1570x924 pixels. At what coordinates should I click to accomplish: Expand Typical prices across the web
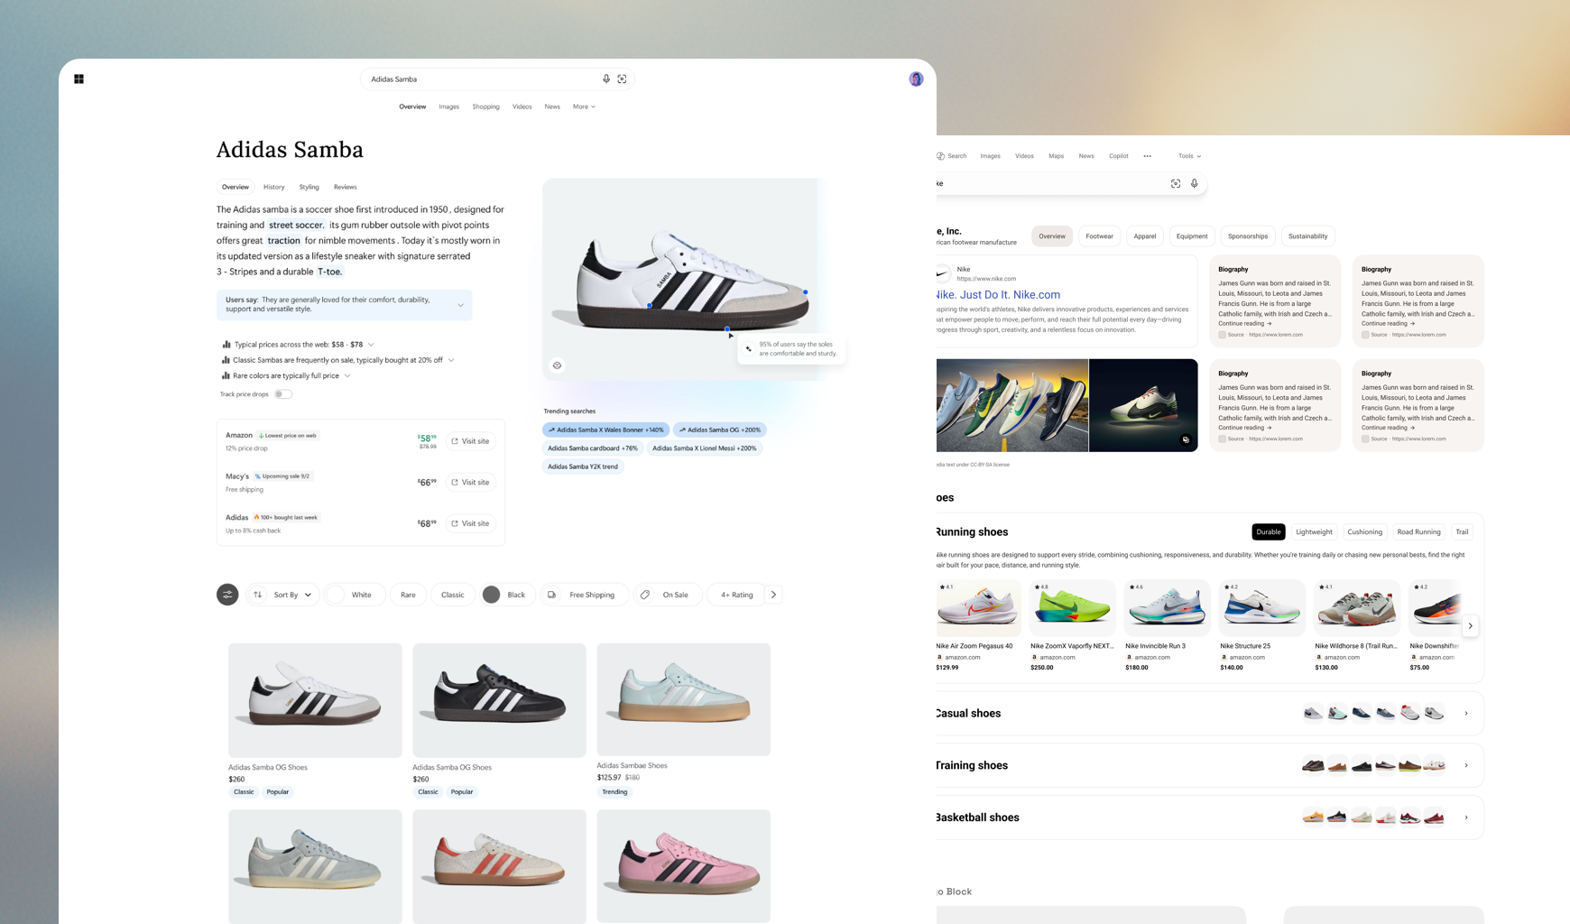click(x=371, y=345)
